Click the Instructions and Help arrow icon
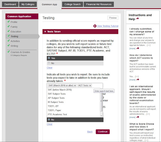 [x=137, y=19]
